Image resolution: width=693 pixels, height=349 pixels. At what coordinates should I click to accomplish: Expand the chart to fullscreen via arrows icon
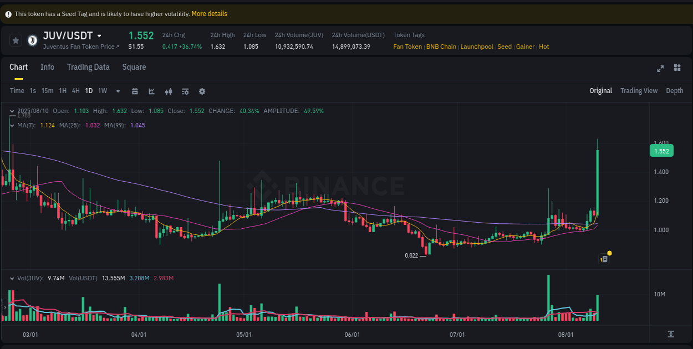660,68
